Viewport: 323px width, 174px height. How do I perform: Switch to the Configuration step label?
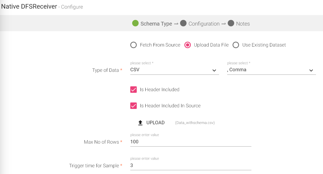click(x=204, y=24)
